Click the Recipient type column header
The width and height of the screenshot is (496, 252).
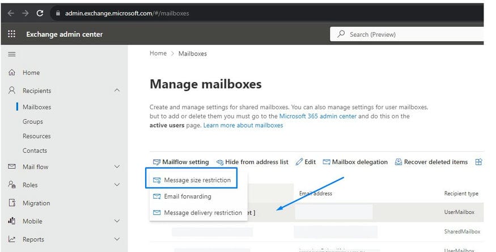(461, 193)
